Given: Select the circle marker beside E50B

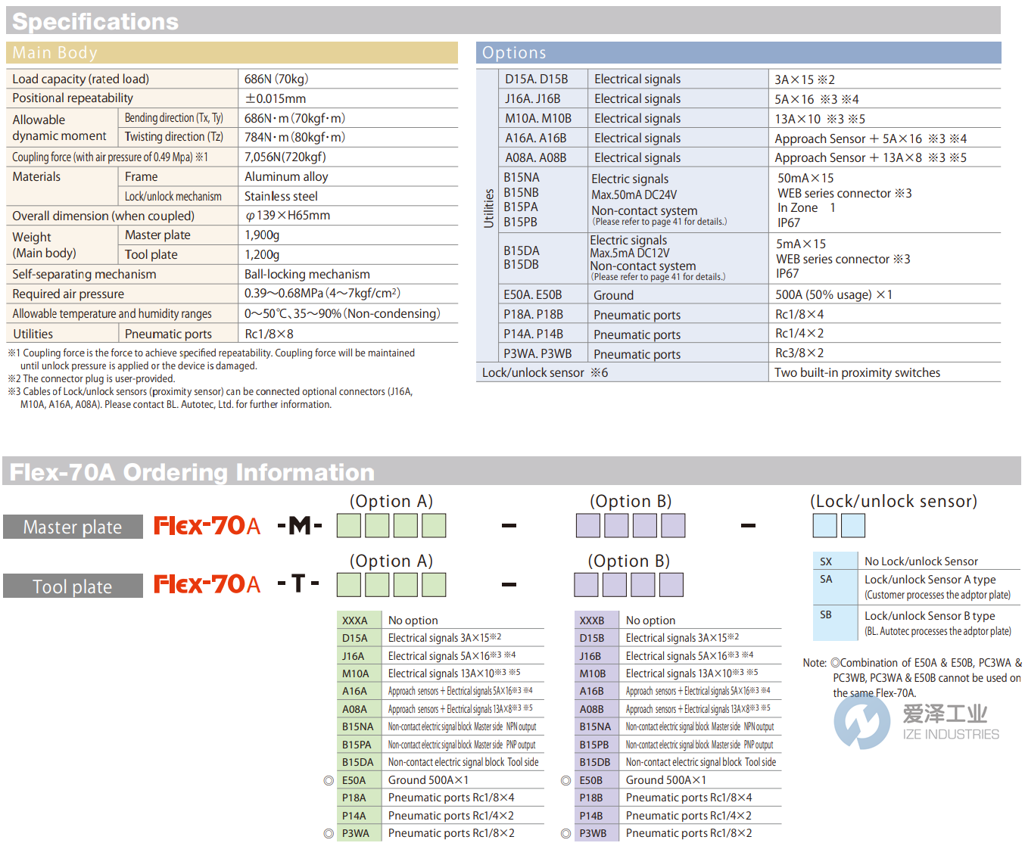Looking at the screenshot, I should [x=565, y=780].
